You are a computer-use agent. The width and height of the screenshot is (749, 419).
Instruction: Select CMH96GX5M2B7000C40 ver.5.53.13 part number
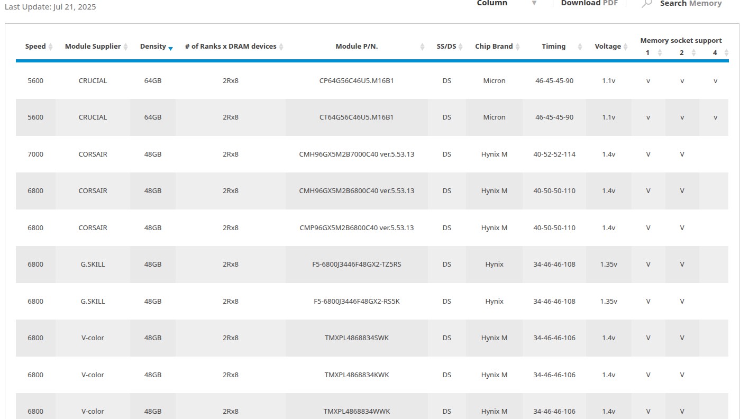[x=357, y=154]
